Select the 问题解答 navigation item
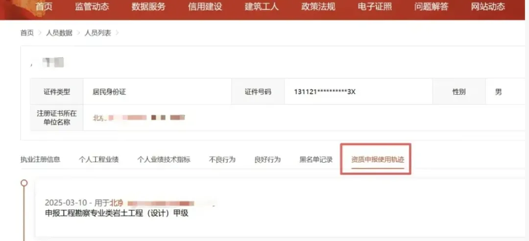This screenshot has height=241, width=529. [x=432, y=7]
